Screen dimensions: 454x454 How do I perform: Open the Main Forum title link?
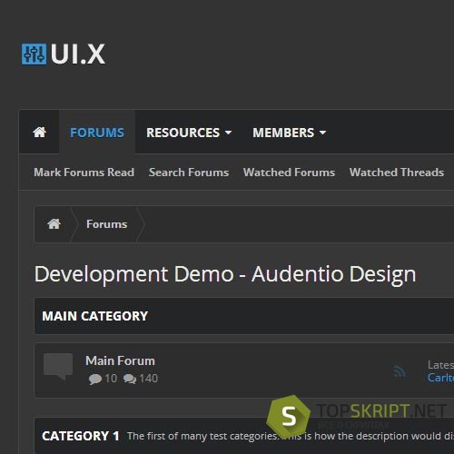pyautogui.click(x=120, y=360)
